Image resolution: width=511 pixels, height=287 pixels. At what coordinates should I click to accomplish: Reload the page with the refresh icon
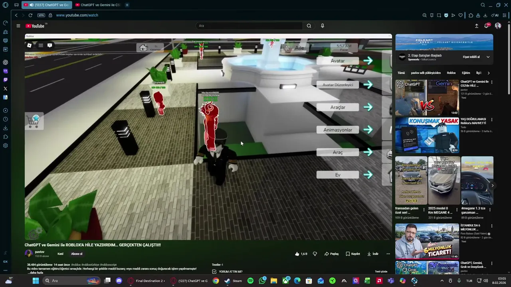click(30, 15)
